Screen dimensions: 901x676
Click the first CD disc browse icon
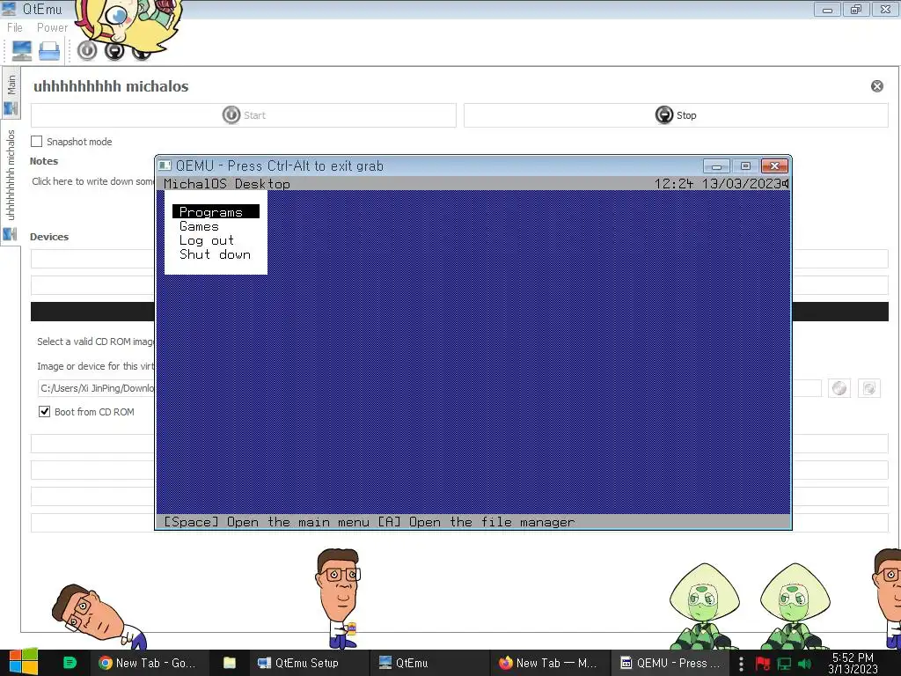point(839,388)
